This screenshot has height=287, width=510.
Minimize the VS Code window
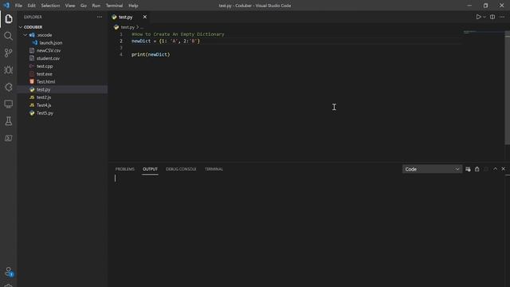[x=469, y=6]
